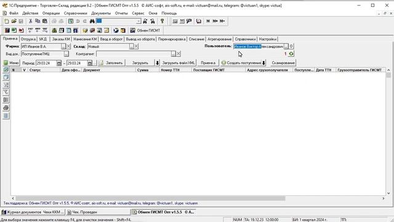
Task: Click the O button beside Пользователь field
Action: [x=291, y=46]
